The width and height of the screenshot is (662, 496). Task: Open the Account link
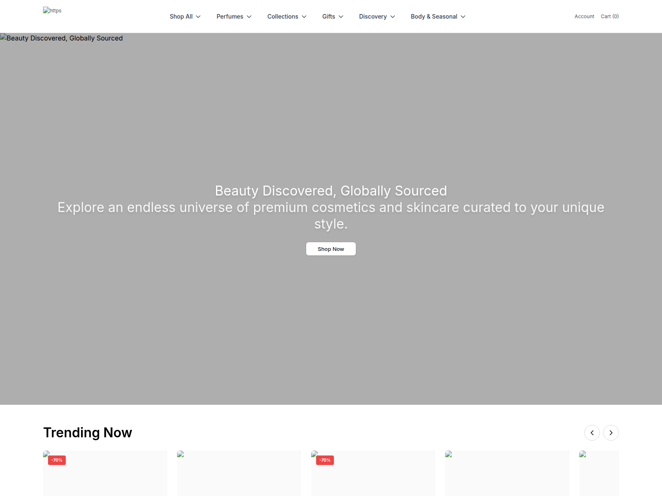(x=584, y=17)
